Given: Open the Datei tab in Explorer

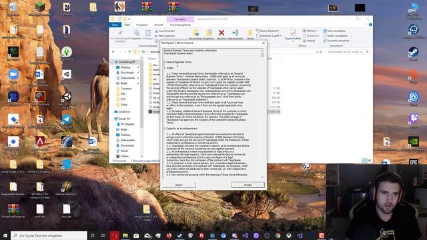Looking at the screenshot, I should (x=115, y=25).
